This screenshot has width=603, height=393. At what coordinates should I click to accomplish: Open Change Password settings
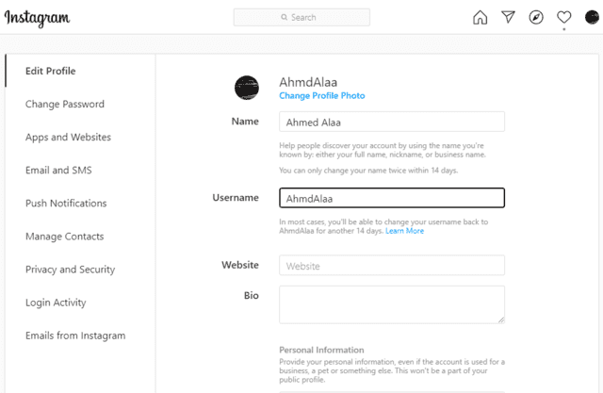pyautogui.click(x=65, y=105)
